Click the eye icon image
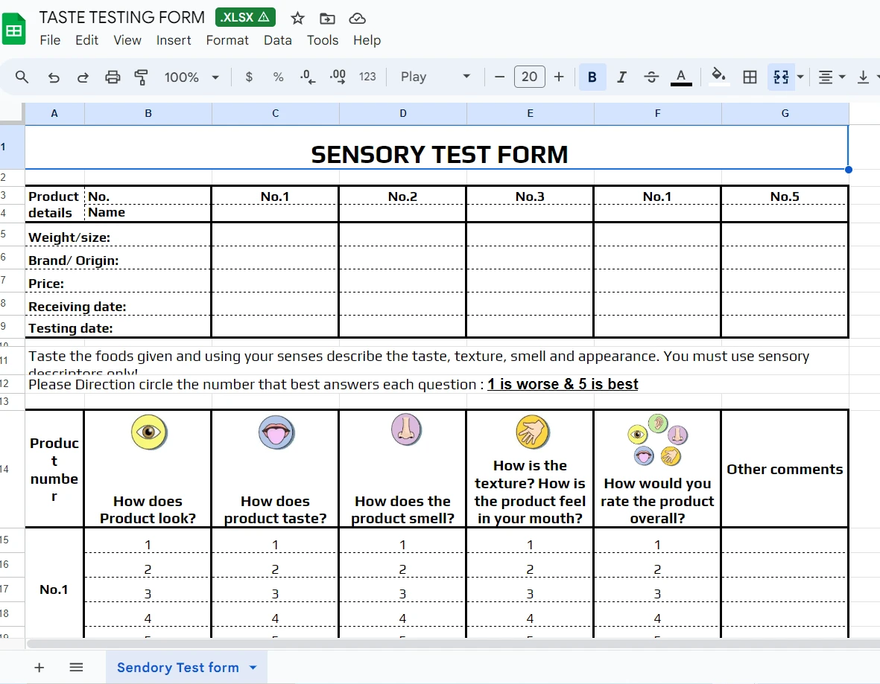The height and width of the screenshot is (684, 880). click(149, 432)
